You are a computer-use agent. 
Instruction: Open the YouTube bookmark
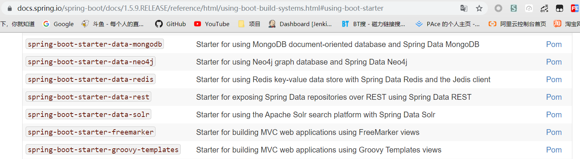(x=212, y=24)
